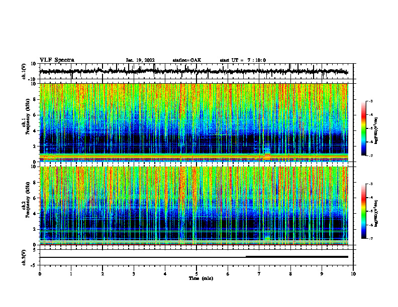Click the ch.1 spectrogram color scale bar
Image resolution: width=398 pixels, height=307 pixels.
[x=364, y=128]
